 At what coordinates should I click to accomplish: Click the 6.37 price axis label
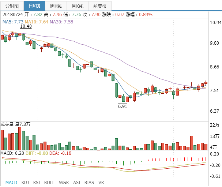tap(214, 111)
